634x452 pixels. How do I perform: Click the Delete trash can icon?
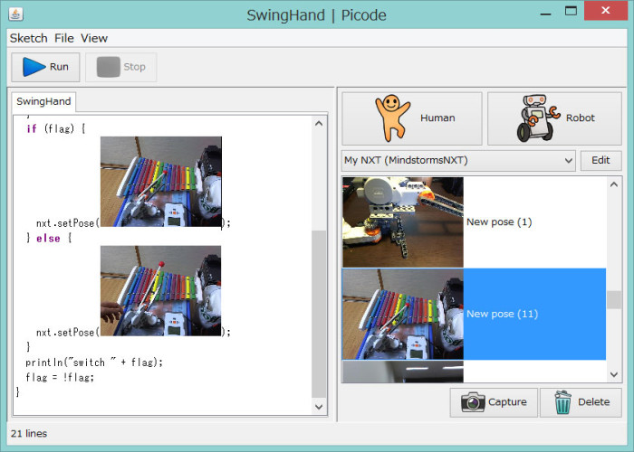(x=562, y=402)
